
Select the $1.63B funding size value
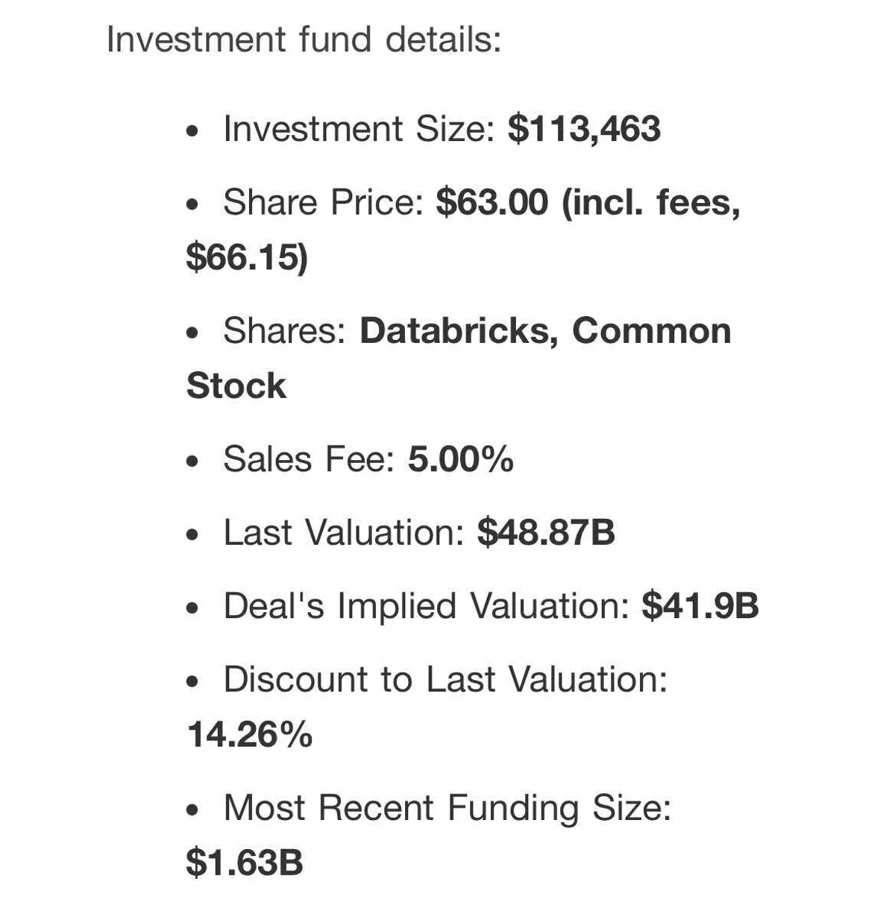[x=245, y=863]
